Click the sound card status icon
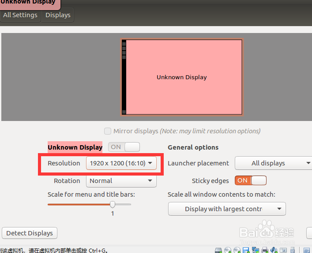 tap(274, 250)
